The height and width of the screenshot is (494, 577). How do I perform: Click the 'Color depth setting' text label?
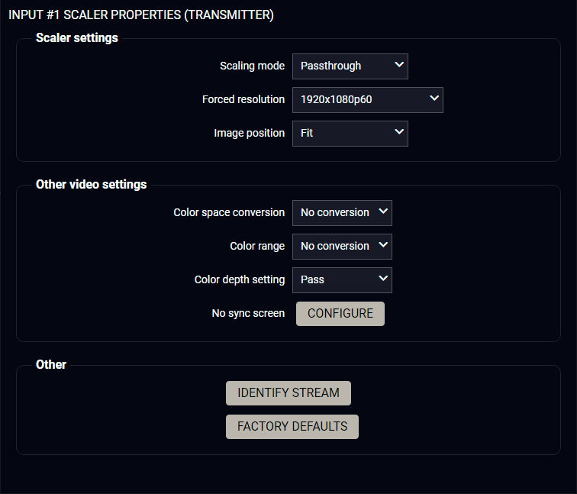240,279
